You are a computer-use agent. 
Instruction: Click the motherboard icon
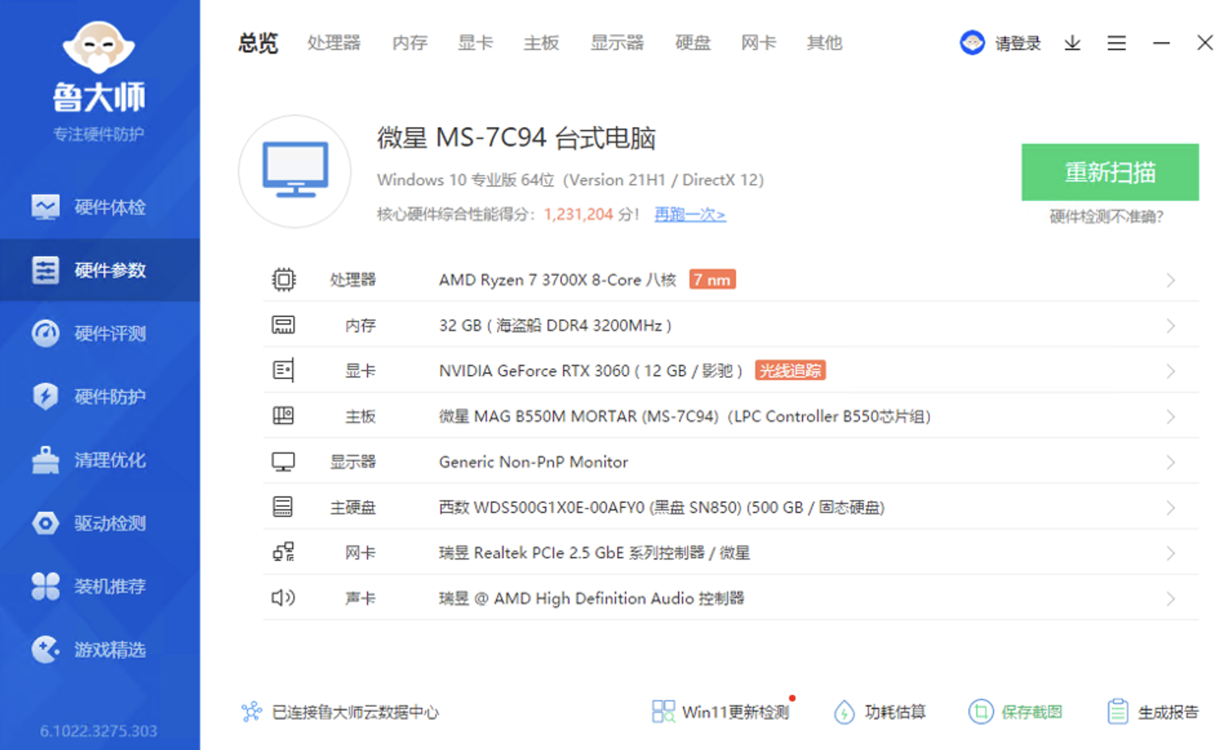tap(283, 416)
